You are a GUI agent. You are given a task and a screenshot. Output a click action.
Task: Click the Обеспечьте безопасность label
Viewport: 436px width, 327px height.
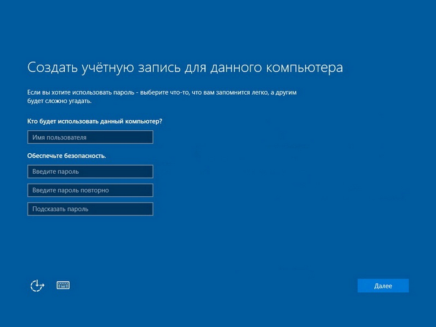pyautogui.click(x=67, y=156)
